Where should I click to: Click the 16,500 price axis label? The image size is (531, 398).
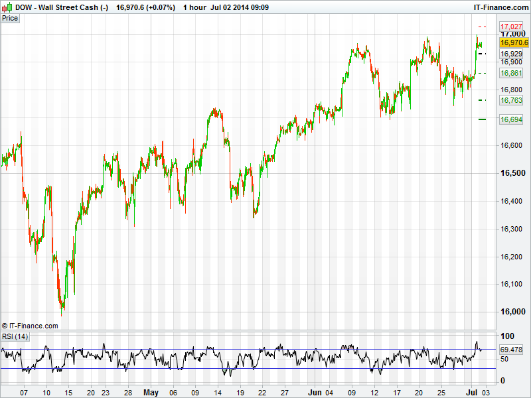(x=513, y=173)
